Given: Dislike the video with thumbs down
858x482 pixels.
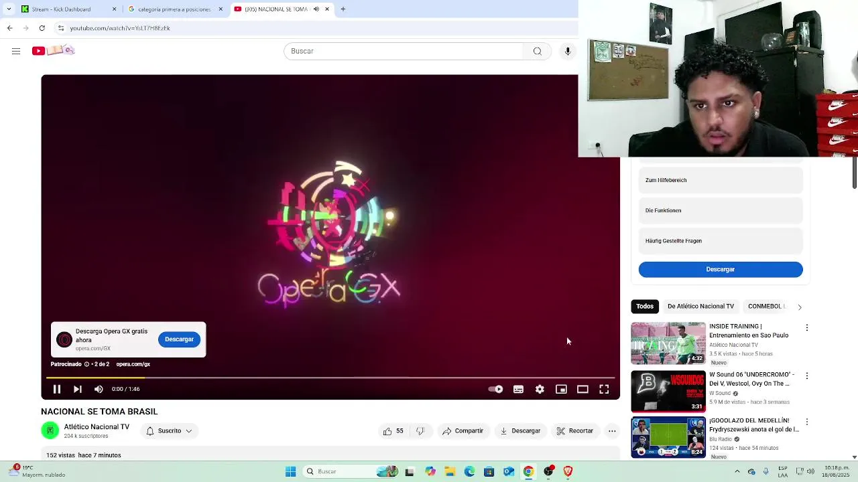Looking at the screenshot, I should click(420, 431).
